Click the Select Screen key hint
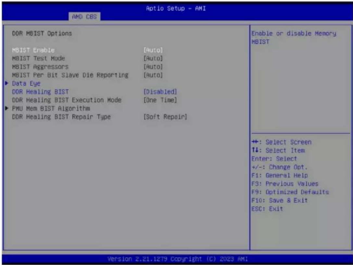Viewport: 353px width, 265px height. (282, 142)
